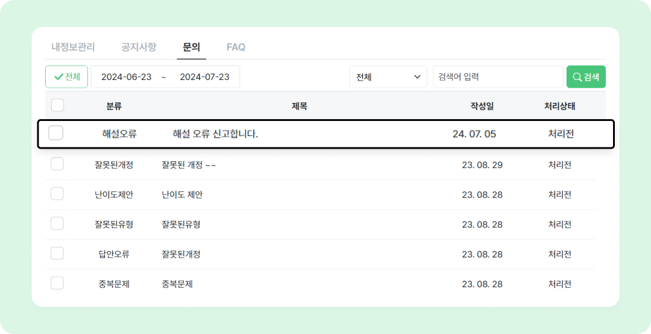Select the 답안오류 row checkbox
This screenshot has width=651, height=334.
[57, 253]
